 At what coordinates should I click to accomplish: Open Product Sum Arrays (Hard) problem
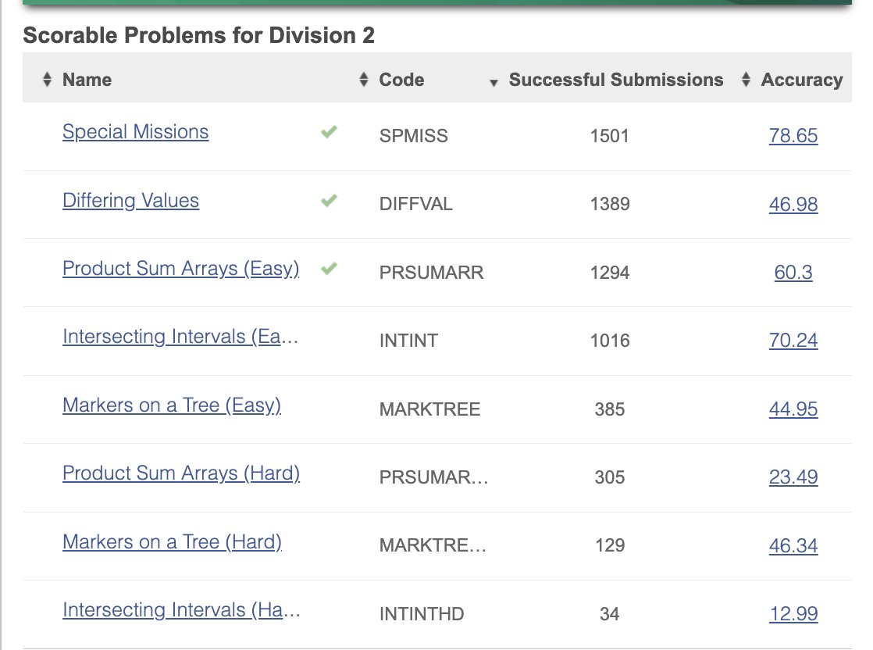point(181,473)
